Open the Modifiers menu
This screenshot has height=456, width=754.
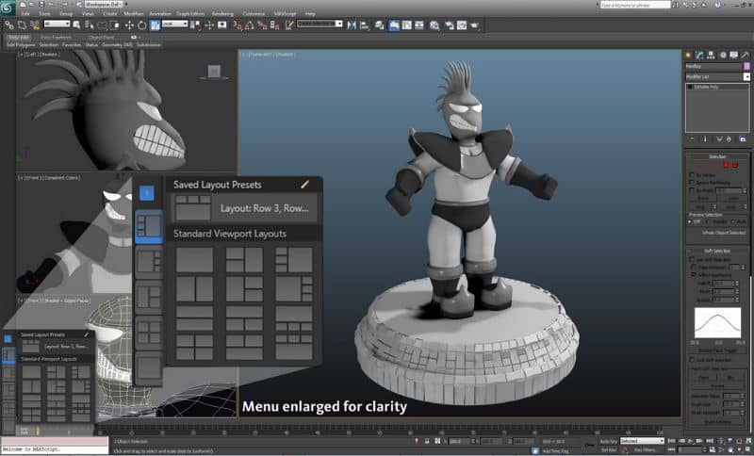(x=134, y=15)
